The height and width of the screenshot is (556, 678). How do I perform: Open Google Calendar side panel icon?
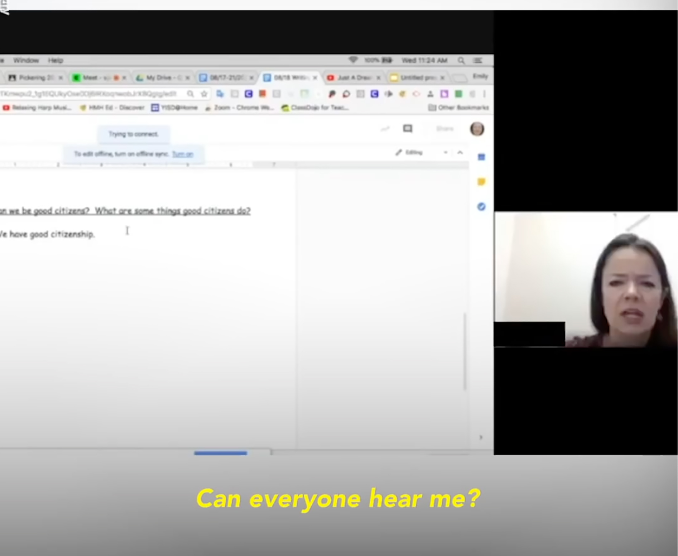pos(481,157)
